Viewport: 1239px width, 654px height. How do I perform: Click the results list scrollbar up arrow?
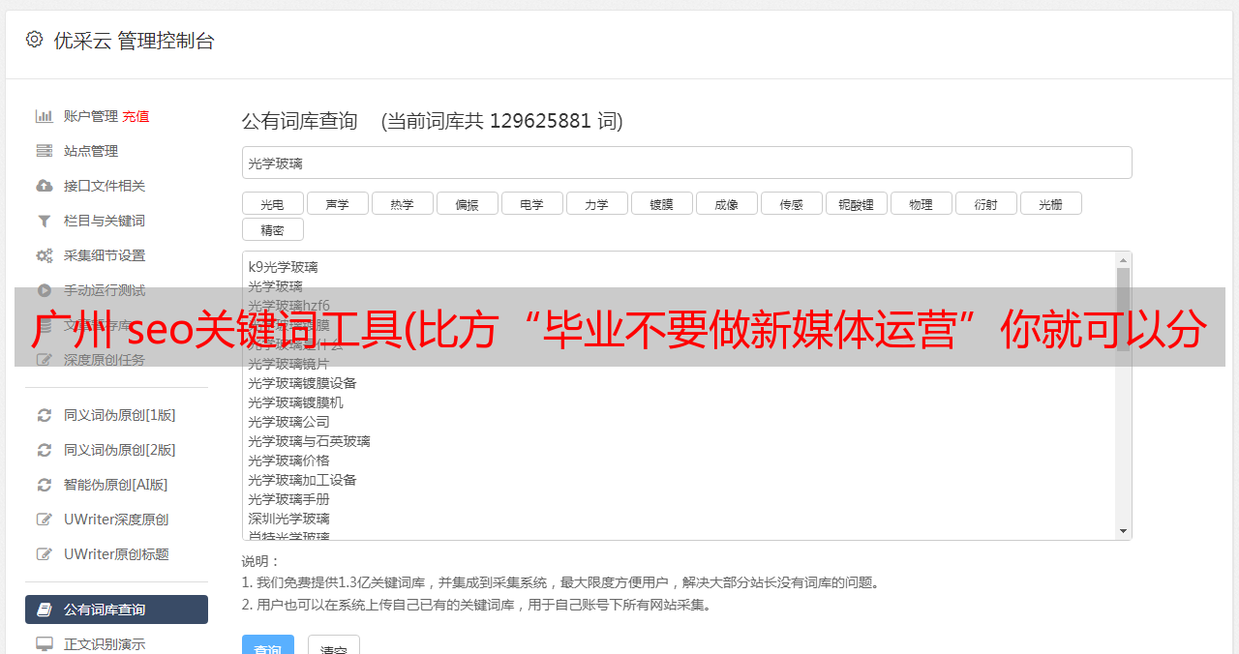coord(1123,260)
